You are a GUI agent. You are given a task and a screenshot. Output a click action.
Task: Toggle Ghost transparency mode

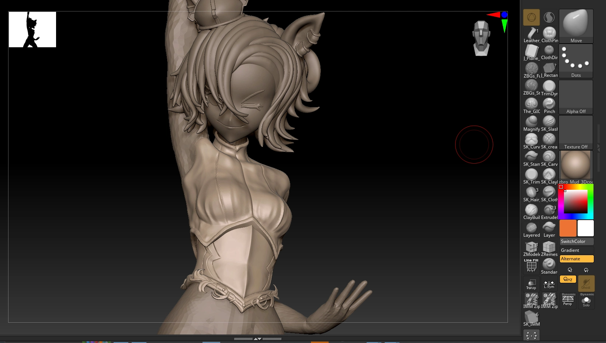[586, 284]
